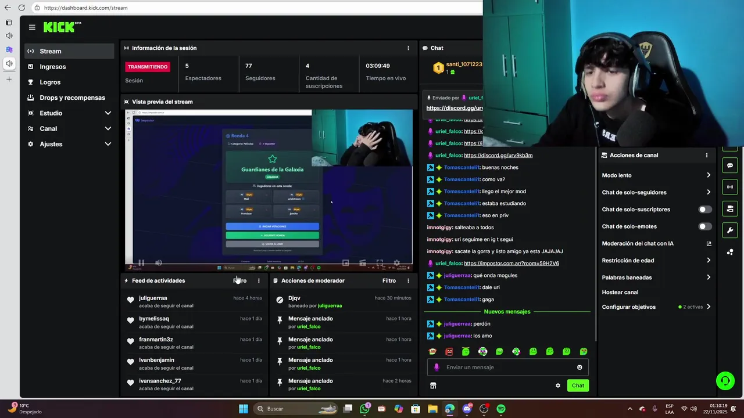Send message with the green Chat button
744x418 pixels.
point(578,385)
